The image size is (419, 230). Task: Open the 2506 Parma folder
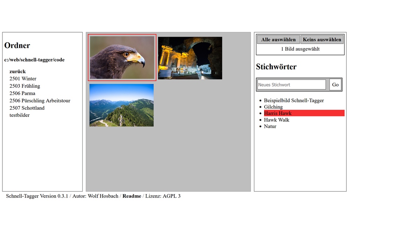(22, 93)
